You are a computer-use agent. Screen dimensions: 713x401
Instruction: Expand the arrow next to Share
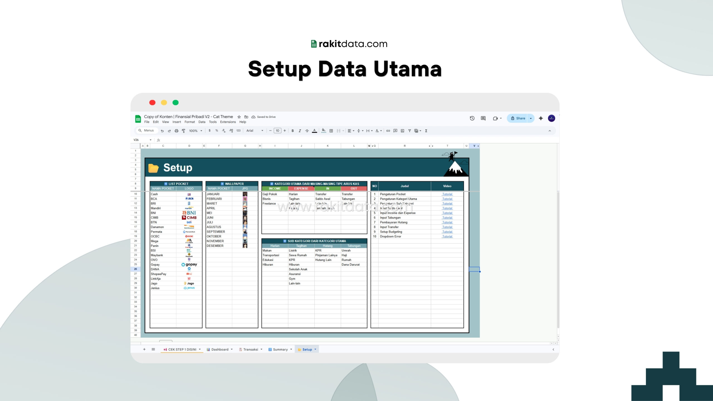531,118
